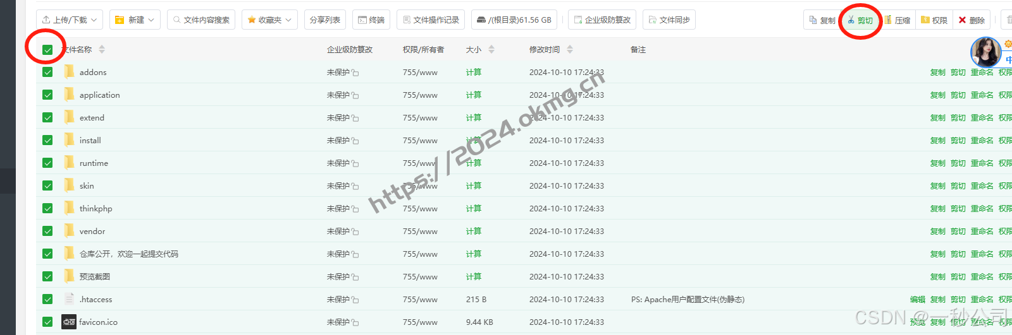The width and height of the screenshot is (1012, 335).
Task: Uncheck the runtime folder checkbox
Action: coord(47,163)
